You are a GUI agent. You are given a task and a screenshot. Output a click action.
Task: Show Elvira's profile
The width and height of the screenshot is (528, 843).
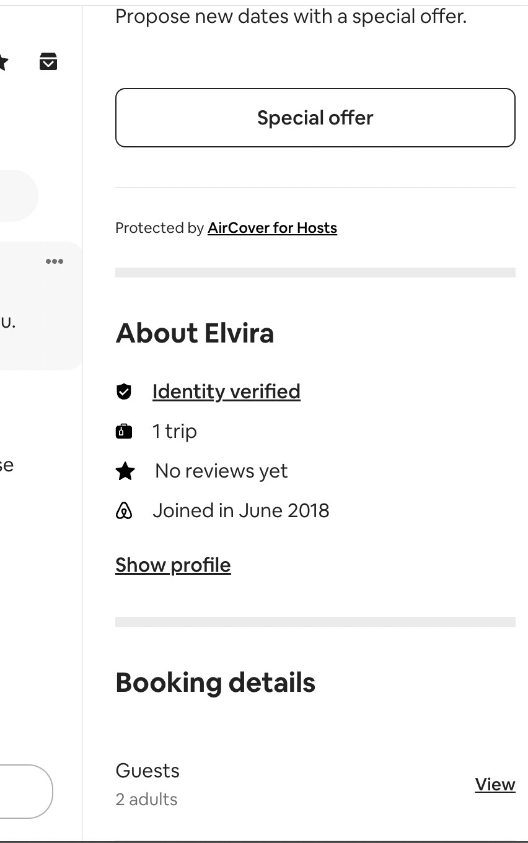(173, 565)
